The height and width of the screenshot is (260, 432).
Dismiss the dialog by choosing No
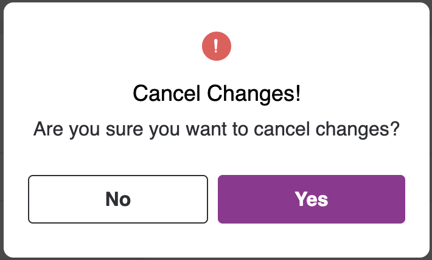click(118, 199)
